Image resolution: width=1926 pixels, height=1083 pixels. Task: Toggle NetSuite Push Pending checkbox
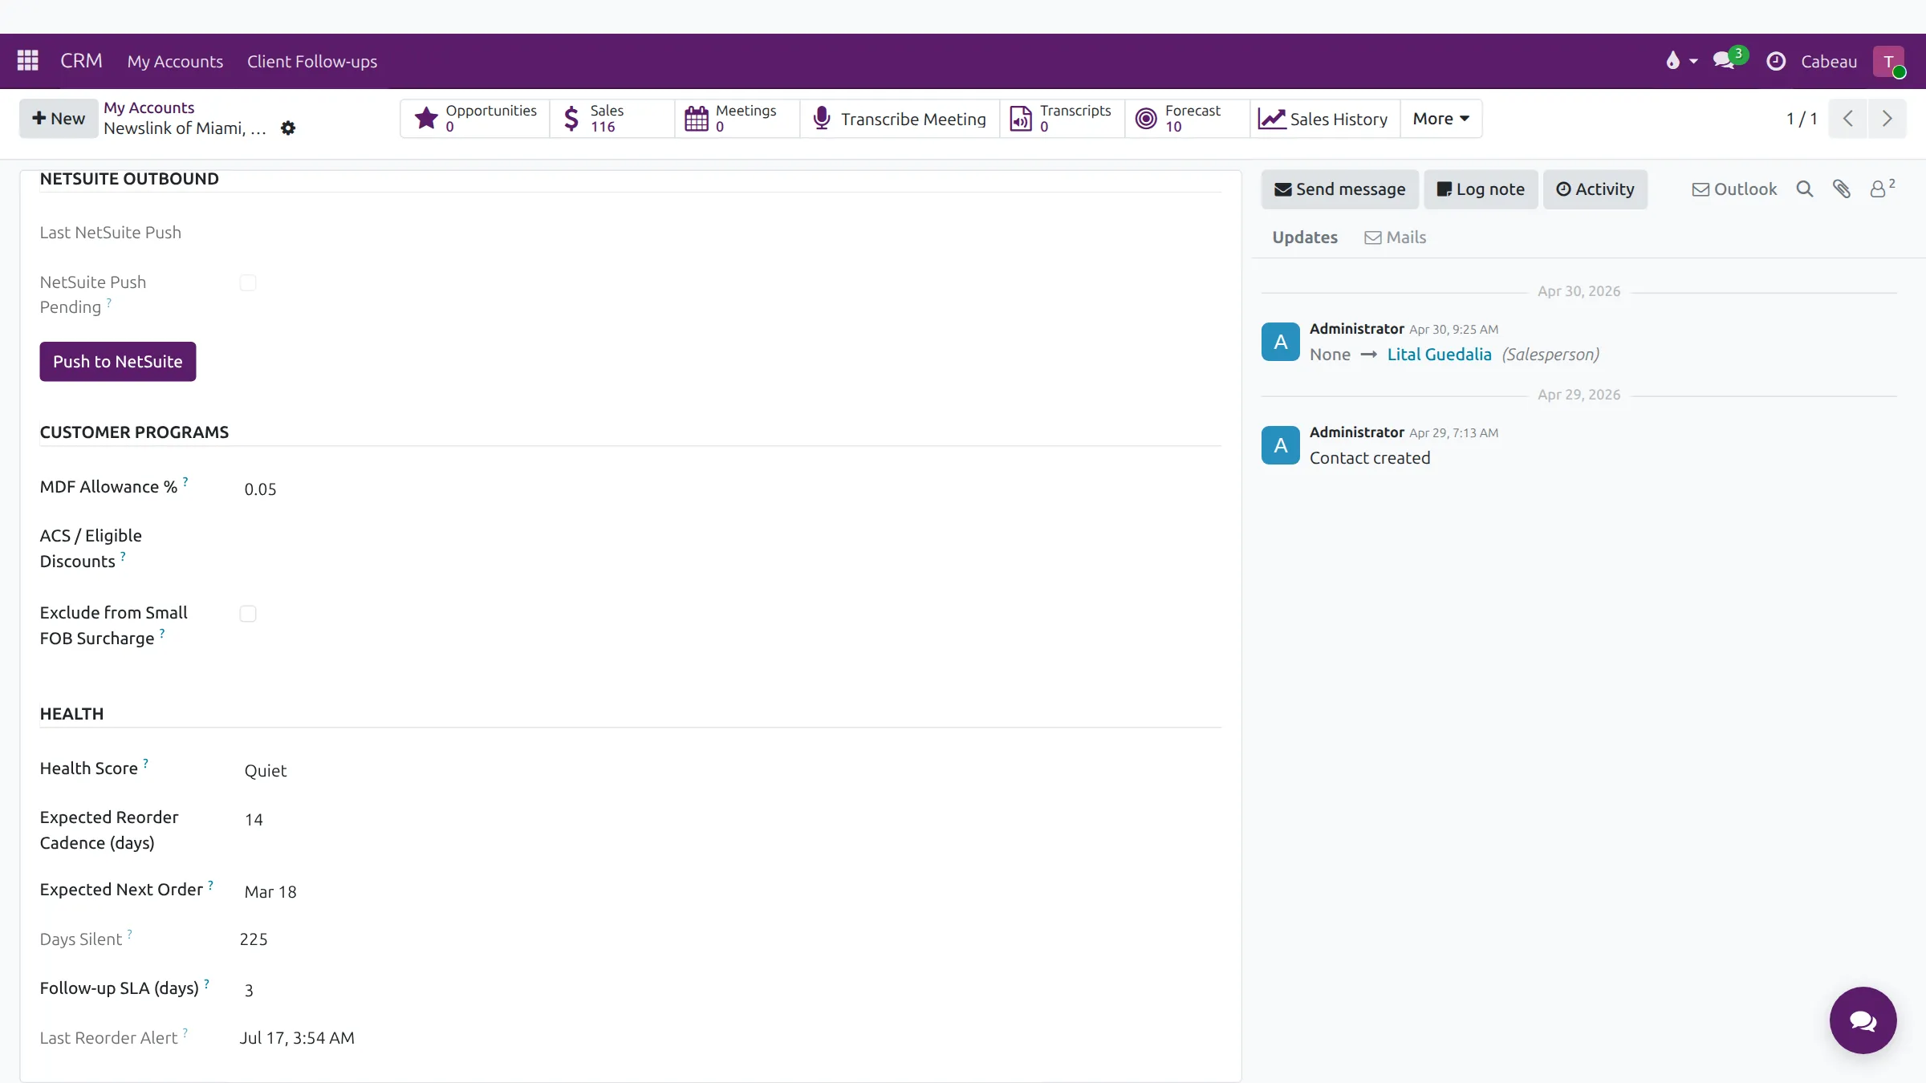tap(248, 283)
